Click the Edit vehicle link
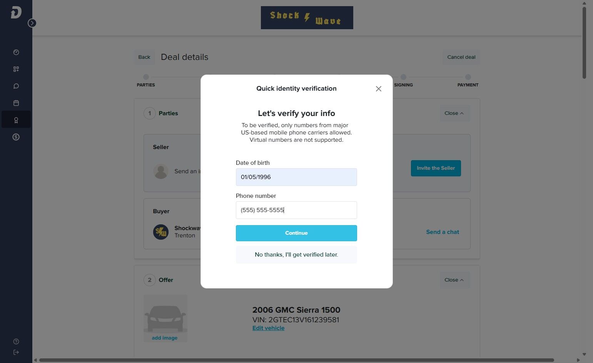593x363 pixels. click(268, 328)
